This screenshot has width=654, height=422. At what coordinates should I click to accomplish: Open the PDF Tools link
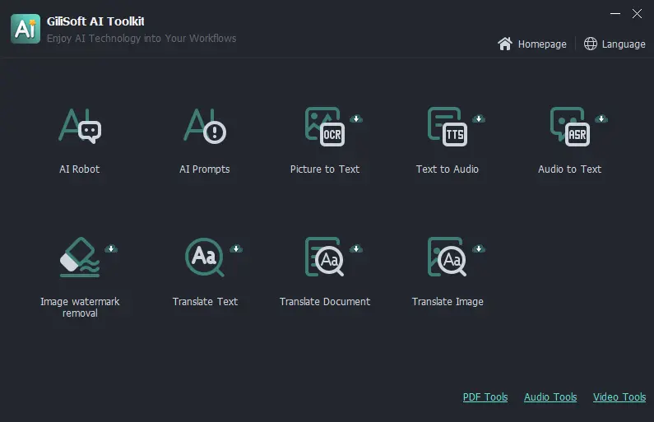point(485,397)
